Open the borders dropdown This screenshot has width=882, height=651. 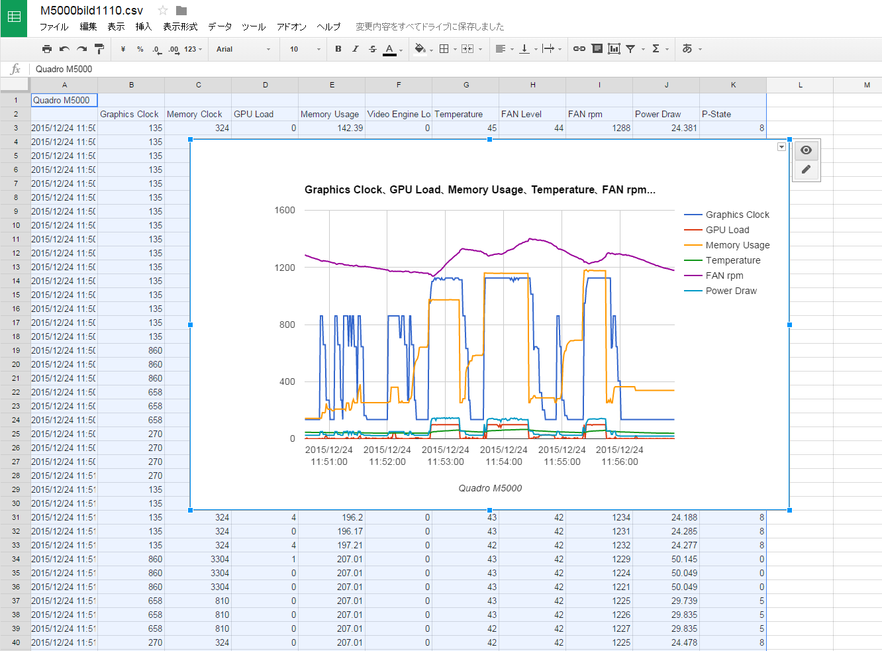448,49
